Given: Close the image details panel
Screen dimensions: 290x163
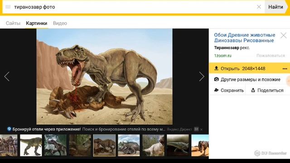Looking at the screenshot, I should pos(283,35).
